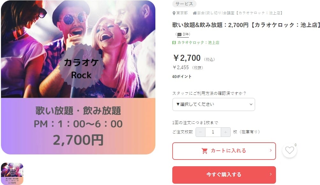The image size is (320, 185).
Task: Open the カラオケロック：池上店 shop link
Action: tap(198, 43)
